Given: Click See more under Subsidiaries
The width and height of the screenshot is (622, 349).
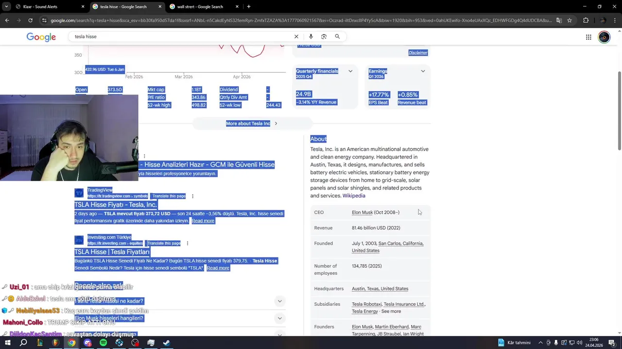Looking at the screenshot, I should tap(391, 312).
